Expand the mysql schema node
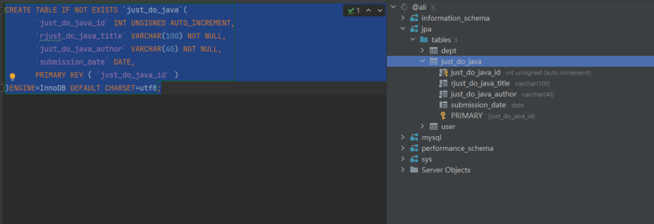Screen dimensions: 654x224 coord(403,137)
